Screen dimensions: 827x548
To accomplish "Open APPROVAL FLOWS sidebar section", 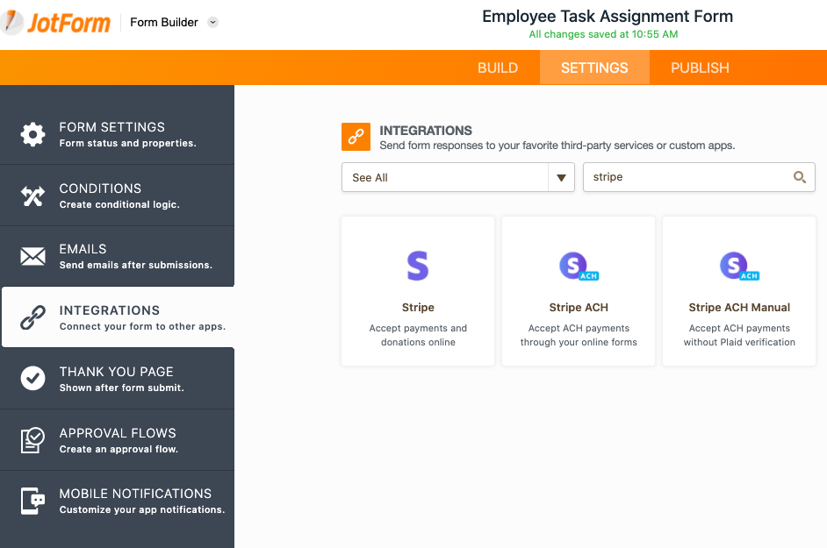I will [117, 440].
